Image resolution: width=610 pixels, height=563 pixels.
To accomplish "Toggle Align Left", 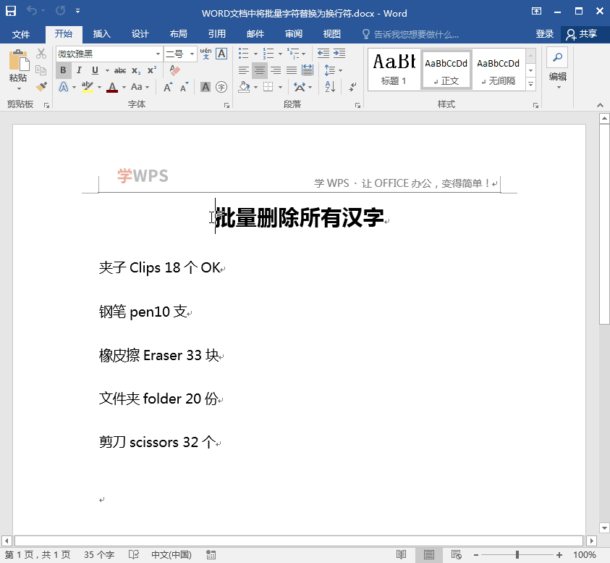I will pyautogui.click(x=244, y=70).
